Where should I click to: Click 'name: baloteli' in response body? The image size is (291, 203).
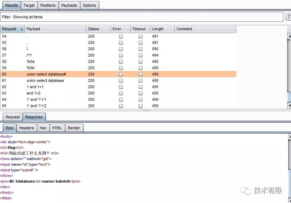[x=56, y=181]
